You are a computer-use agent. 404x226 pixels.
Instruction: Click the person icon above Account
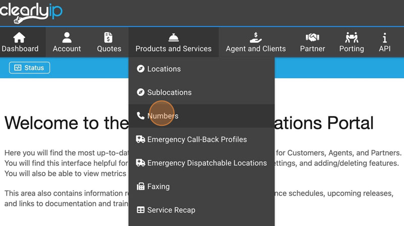[67, 37]
